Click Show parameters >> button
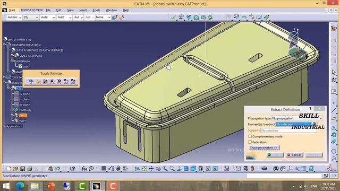The height and width of the screenshot is (191, 340). pos(264,147)
